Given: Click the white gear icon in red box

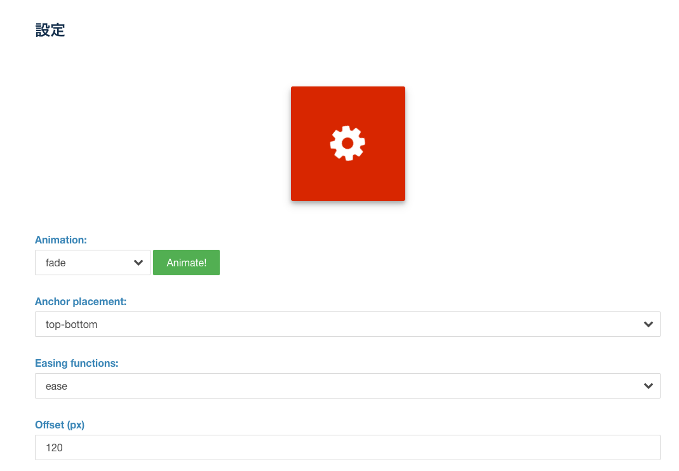Looking at the screenshot, I should click(x=347, y=144).
